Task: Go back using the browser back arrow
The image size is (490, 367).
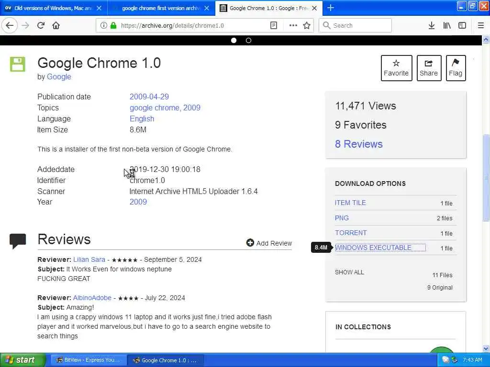Action: coord(10,25)
